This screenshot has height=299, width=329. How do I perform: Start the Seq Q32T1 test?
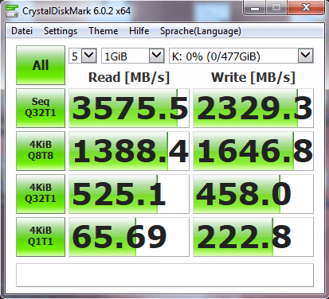click(x=41, y=108)
